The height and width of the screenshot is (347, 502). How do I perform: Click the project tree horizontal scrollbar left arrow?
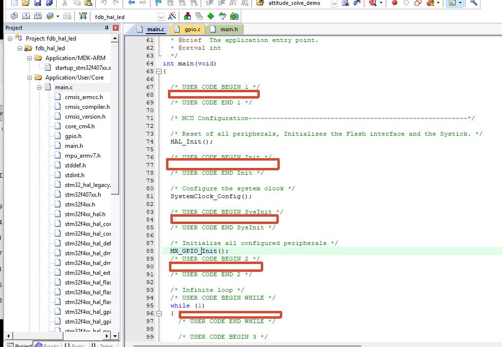coord(8,336)
